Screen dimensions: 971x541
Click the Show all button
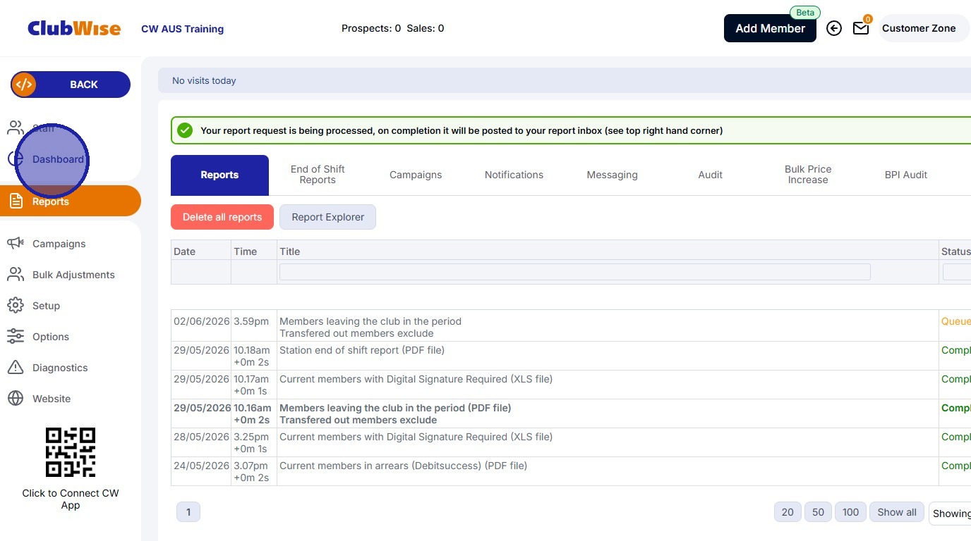coord(897,512)
